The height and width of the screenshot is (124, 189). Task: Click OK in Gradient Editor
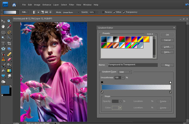tap(167, 35)
